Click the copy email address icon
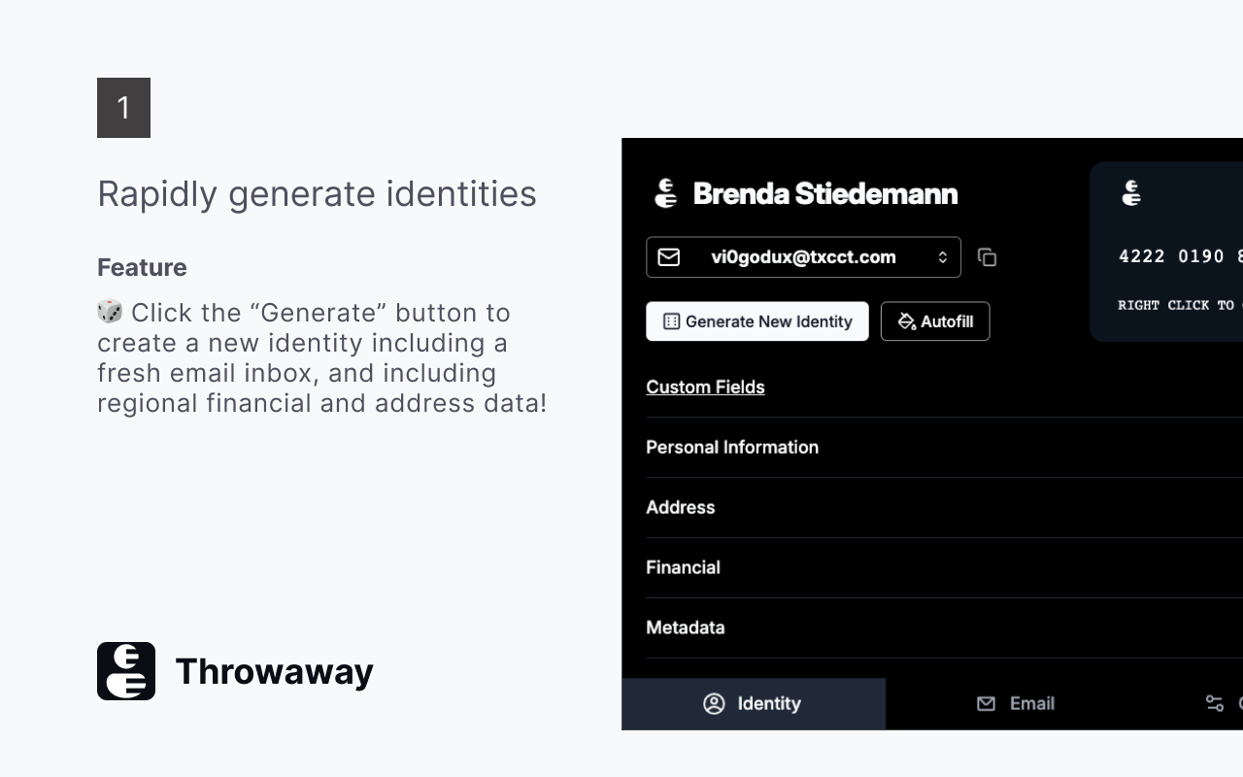 [x=987, y=257]
